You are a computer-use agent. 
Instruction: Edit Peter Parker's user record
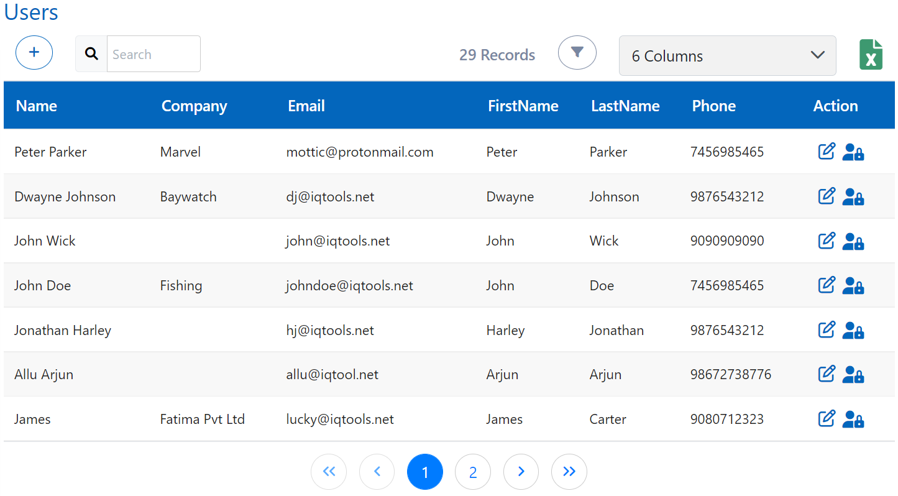point(826,152)
